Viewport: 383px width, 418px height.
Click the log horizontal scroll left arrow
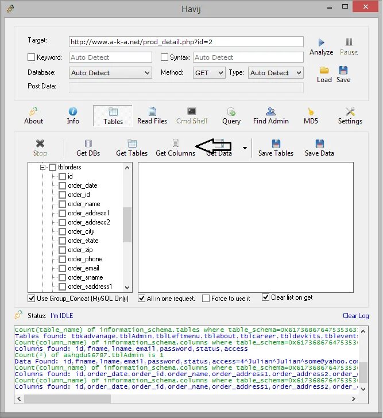[x=19, y=398]
